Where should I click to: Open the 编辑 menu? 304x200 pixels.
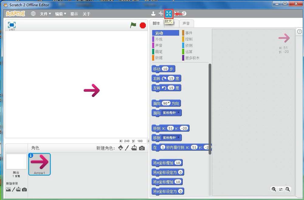point(60,14)
